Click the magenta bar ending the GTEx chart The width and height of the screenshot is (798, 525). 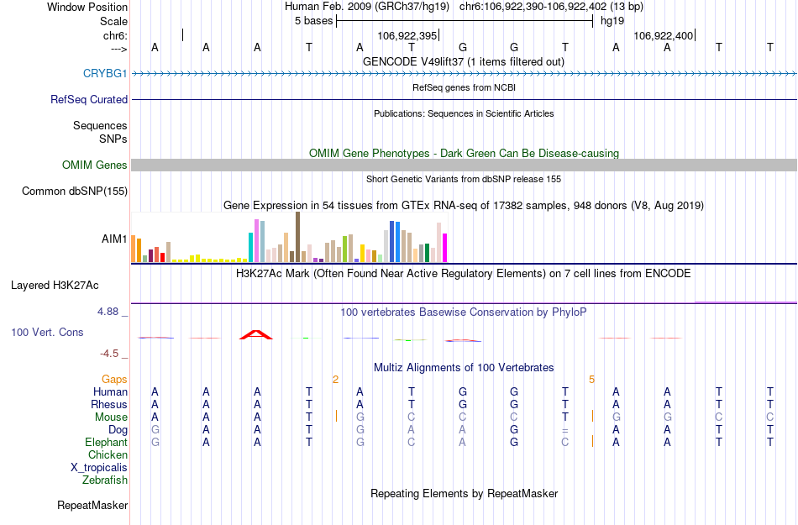pyautogui.click(x=445, y=248)
